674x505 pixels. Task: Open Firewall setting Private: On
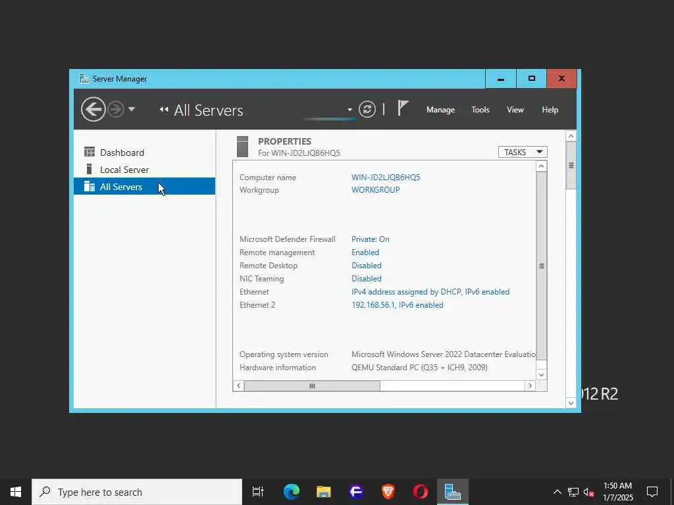click(370, 239)
